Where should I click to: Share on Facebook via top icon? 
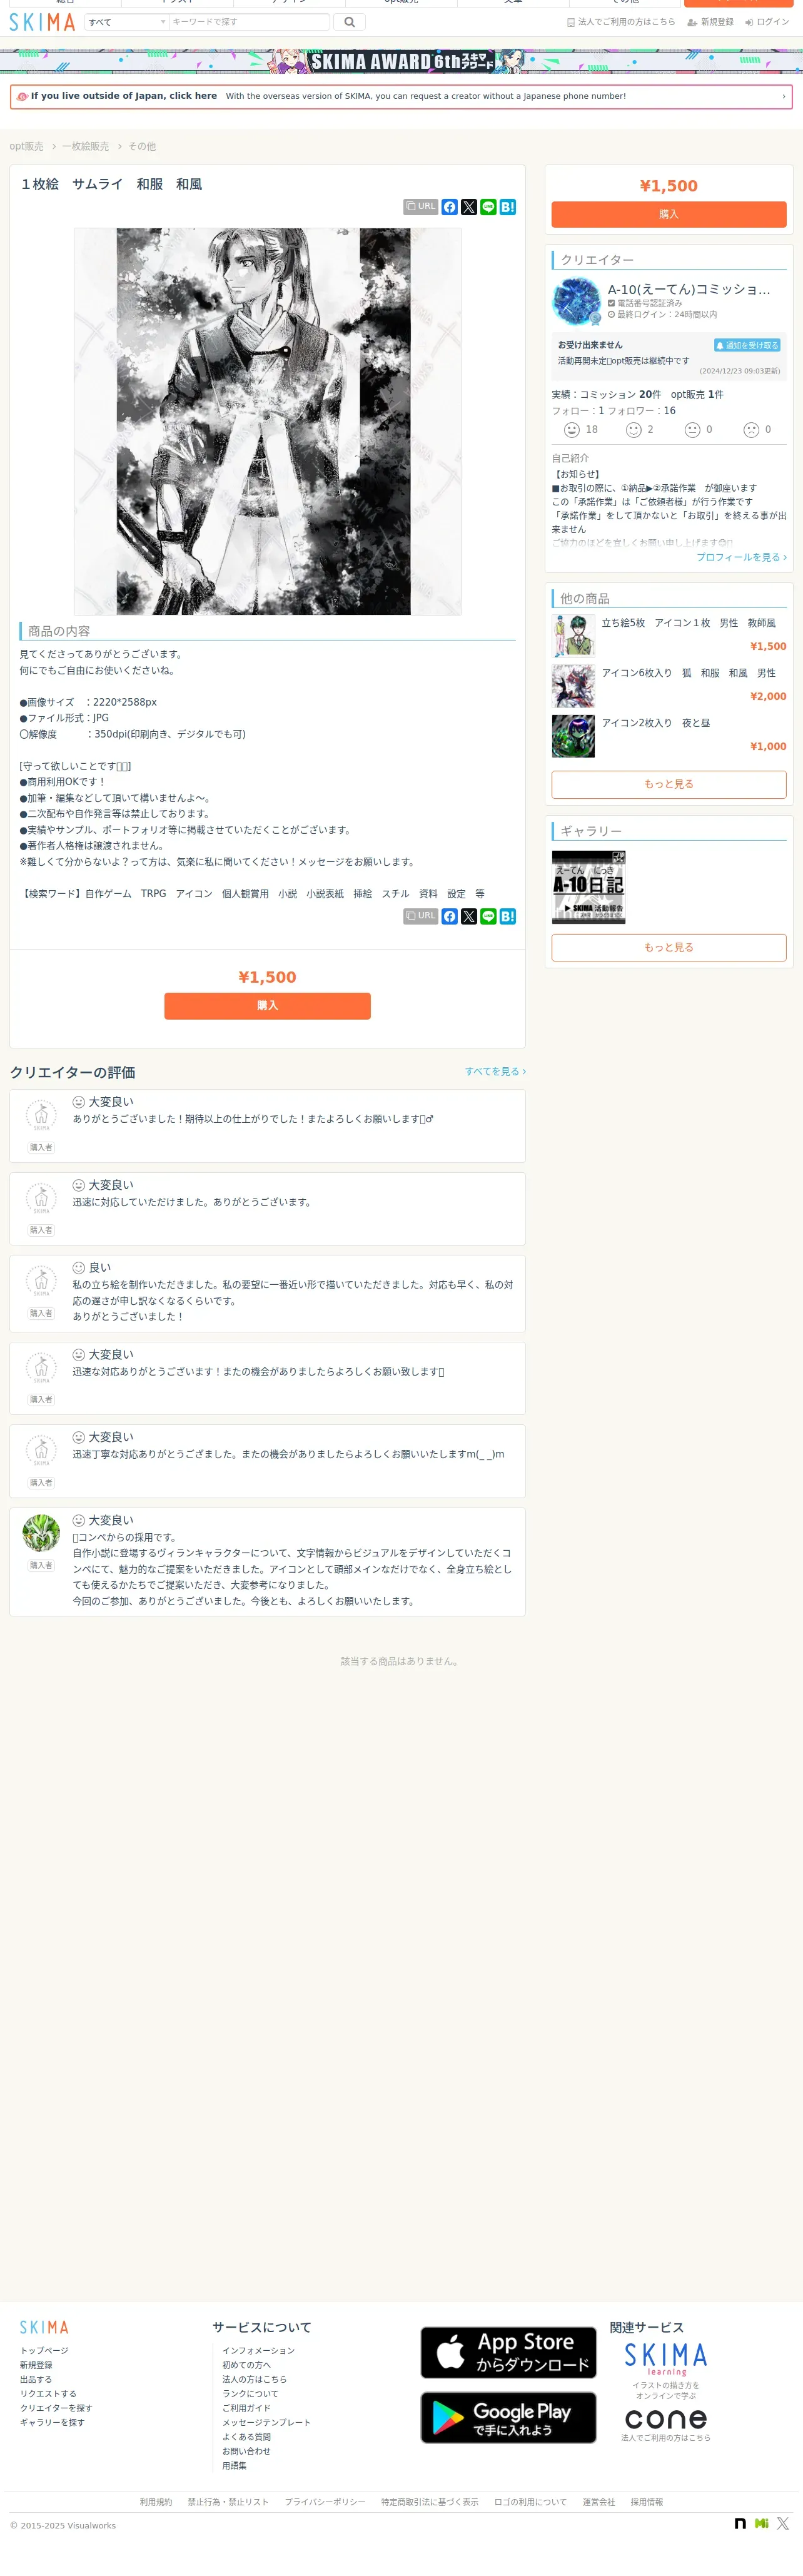[450, 207]
